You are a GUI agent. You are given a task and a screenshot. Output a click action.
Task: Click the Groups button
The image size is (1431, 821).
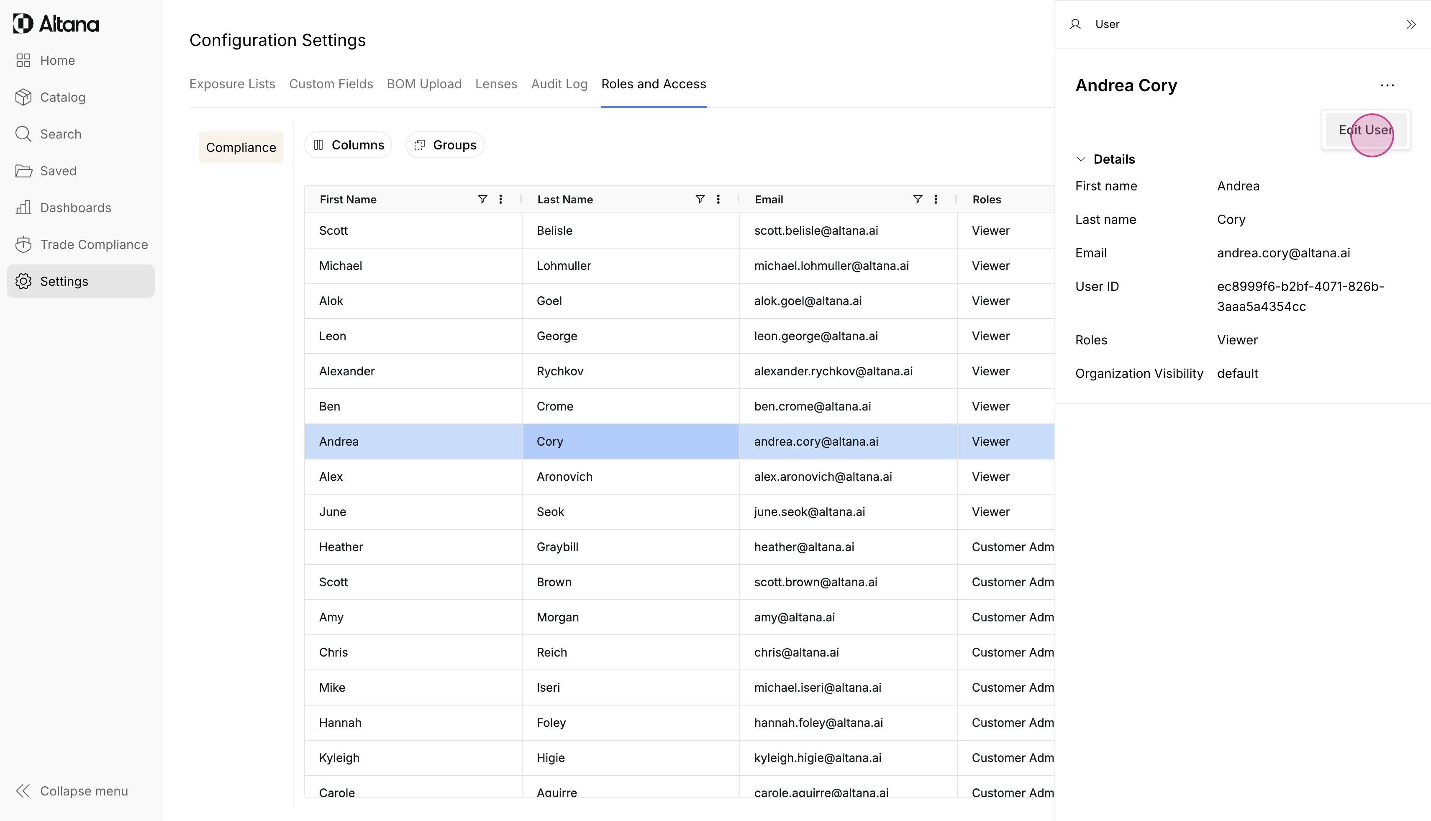point(445,145)
